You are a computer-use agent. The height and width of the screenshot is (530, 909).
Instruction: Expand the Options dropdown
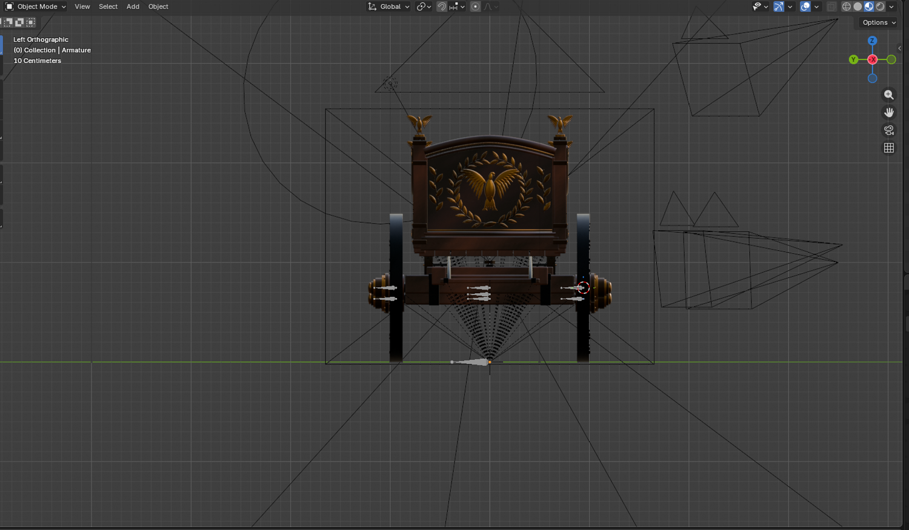pyautogui.click(x=879, y=22)
